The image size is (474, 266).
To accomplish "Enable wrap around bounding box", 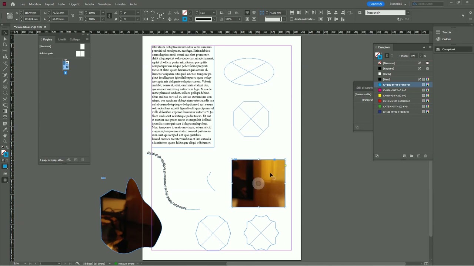I will tap(254, 13).
